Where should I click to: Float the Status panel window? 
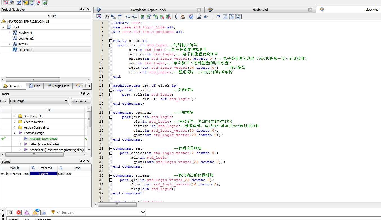point(84,161)
